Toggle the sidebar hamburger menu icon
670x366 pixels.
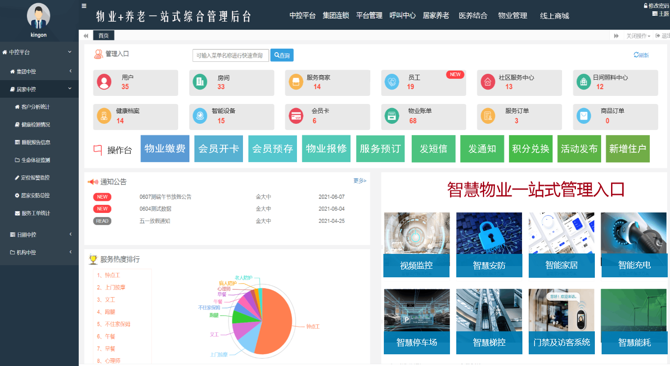pyautogui.click(x=84, y=6)
